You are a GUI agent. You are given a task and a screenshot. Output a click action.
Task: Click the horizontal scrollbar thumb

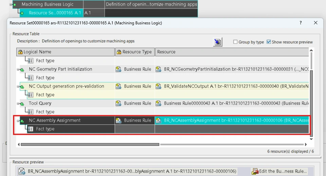click(90, 144)
